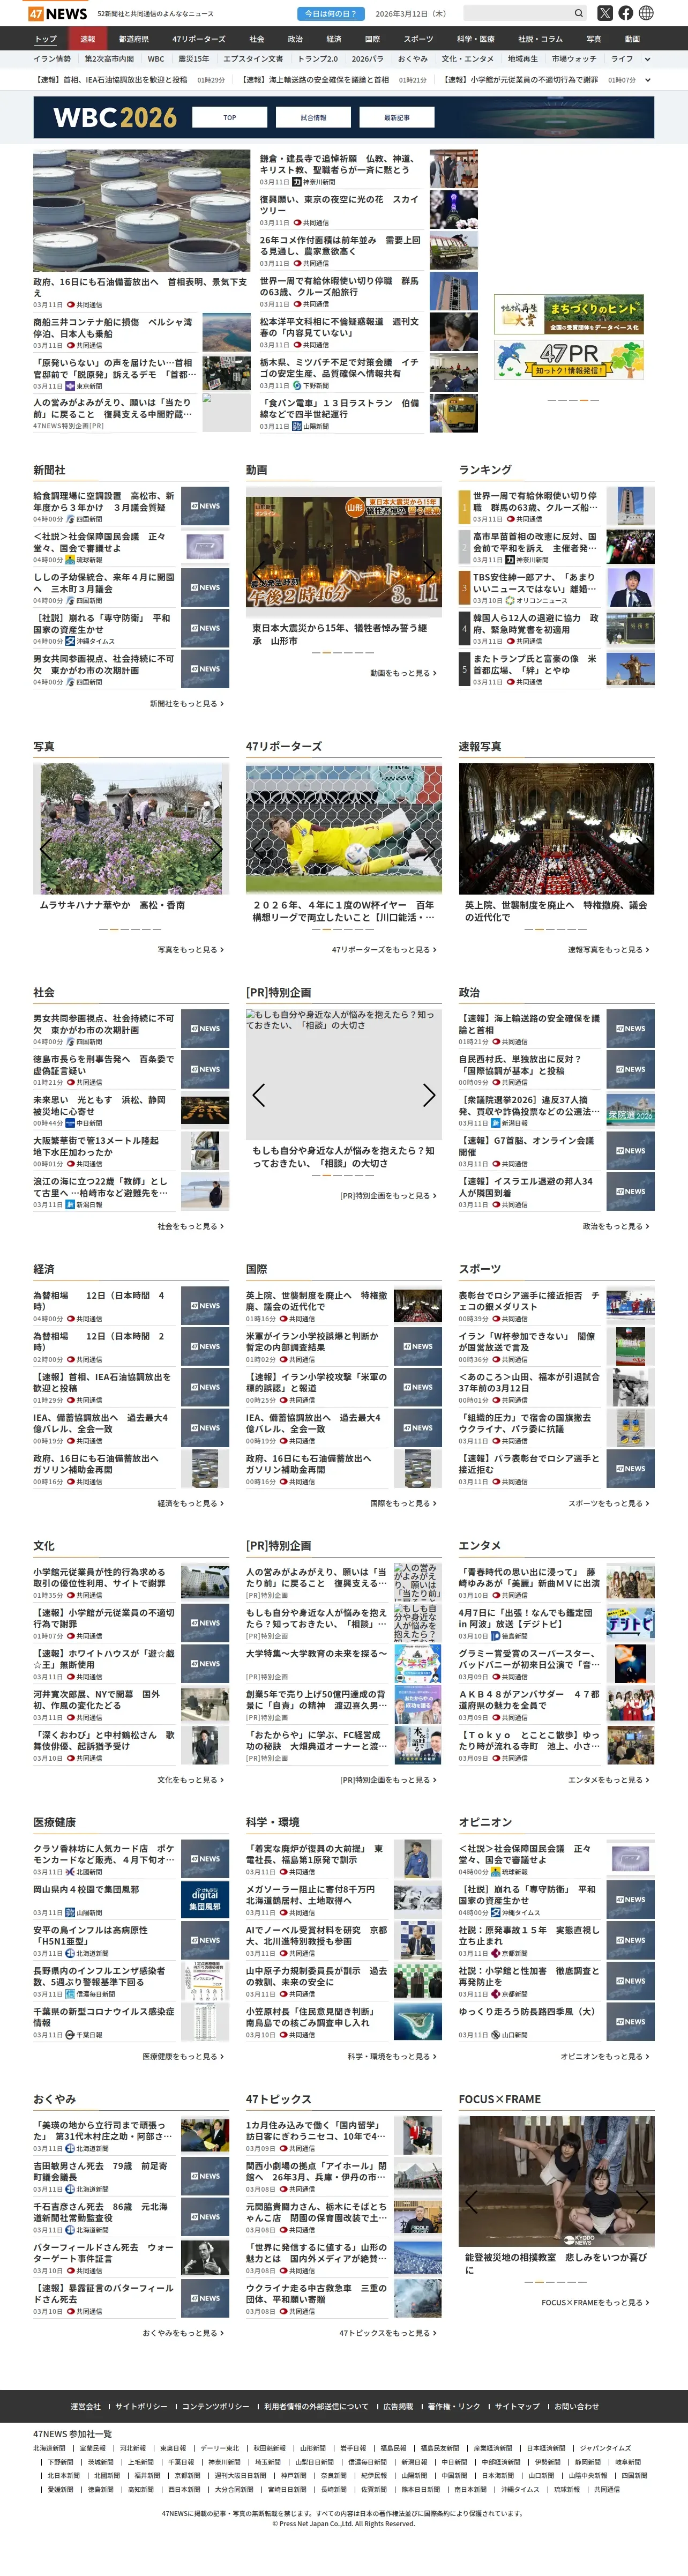Viewport: 688px width, 2576px height.
Task: Open the oil storage tanks lead photo
Action: 141,211
